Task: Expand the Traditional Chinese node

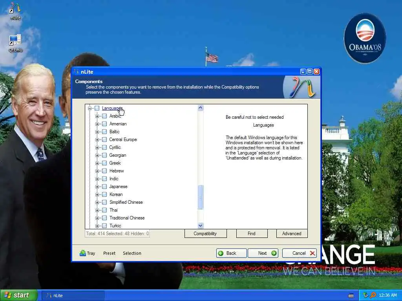Action: point(97,218)
